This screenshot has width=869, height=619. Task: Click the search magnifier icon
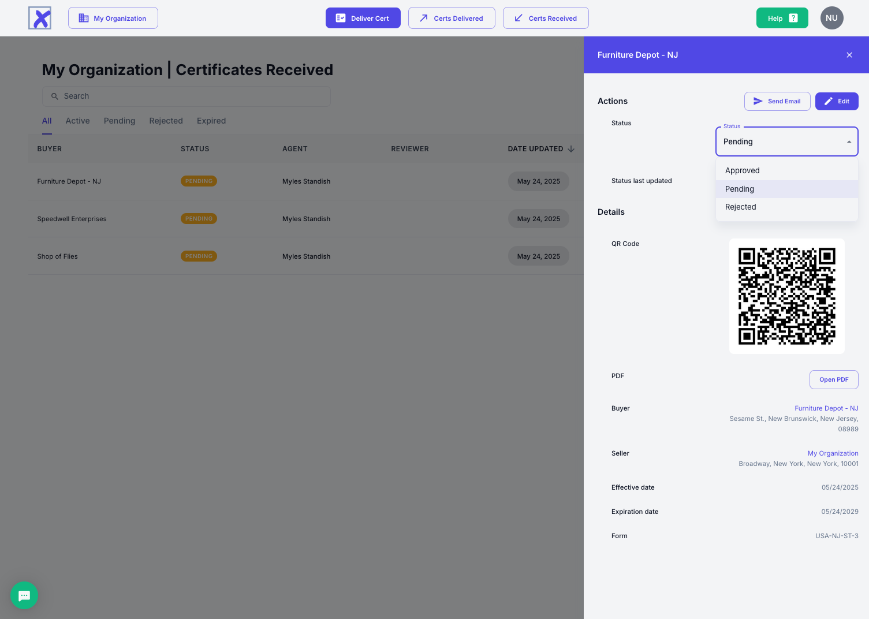coord(55,96)
